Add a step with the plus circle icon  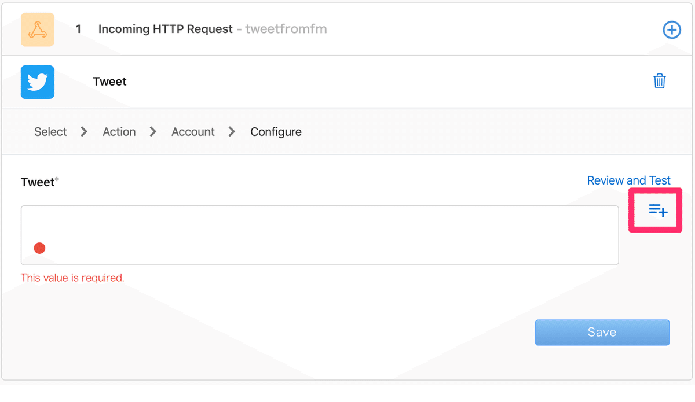(x=671, y=29)
